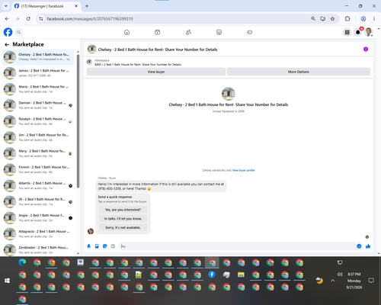Open conversation information purple icon
Image resolution: width=381 pixels, height=305 pixels.
[x=366, y=49]
